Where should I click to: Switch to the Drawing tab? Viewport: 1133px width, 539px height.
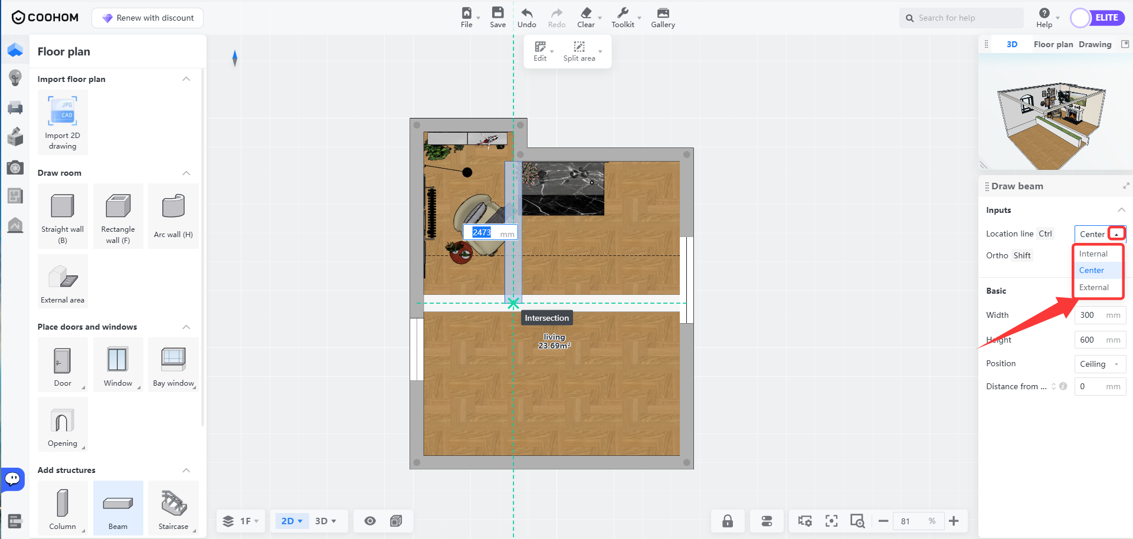[x=1095, y=44]
